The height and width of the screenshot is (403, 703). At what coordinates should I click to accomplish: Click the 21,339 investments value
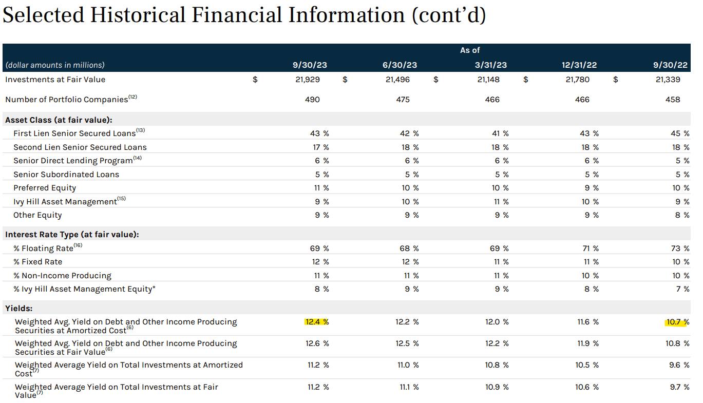pyautogui.click(x=668, y=80)
